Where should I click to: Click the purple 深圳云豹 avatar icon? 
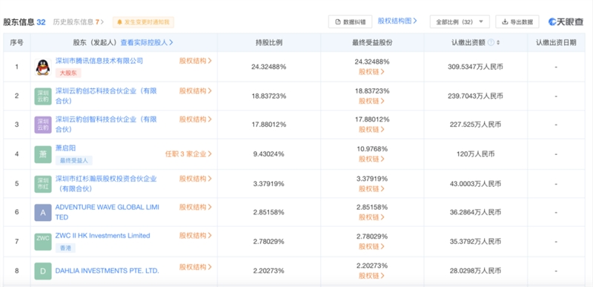(43, 125)
